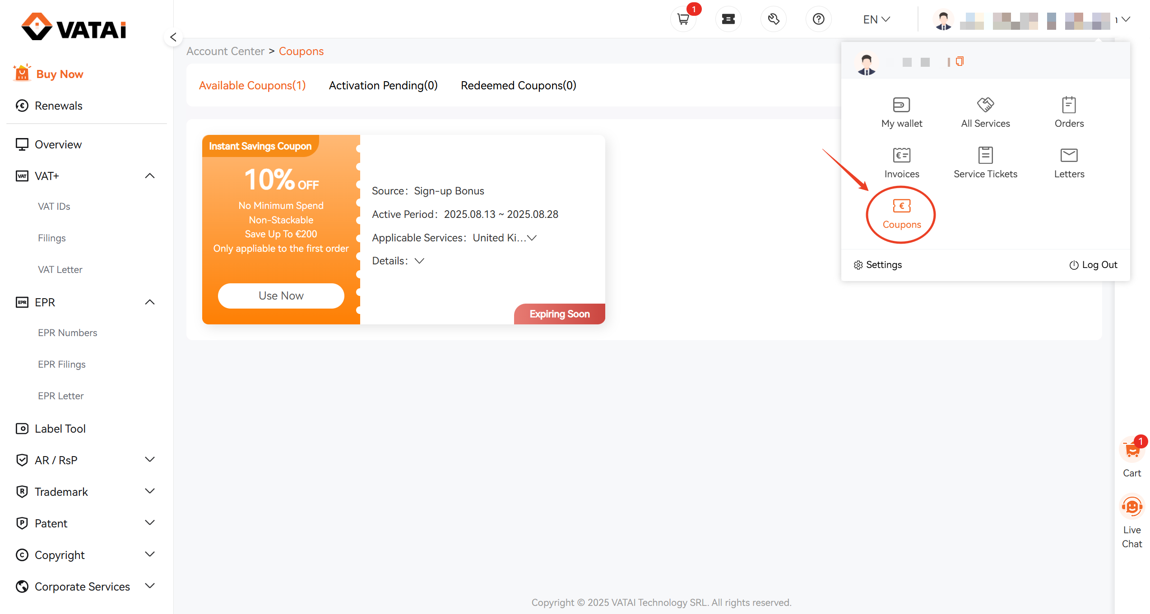
Task: Click the copy ID icon near avatar
Action: coord(960,61)
